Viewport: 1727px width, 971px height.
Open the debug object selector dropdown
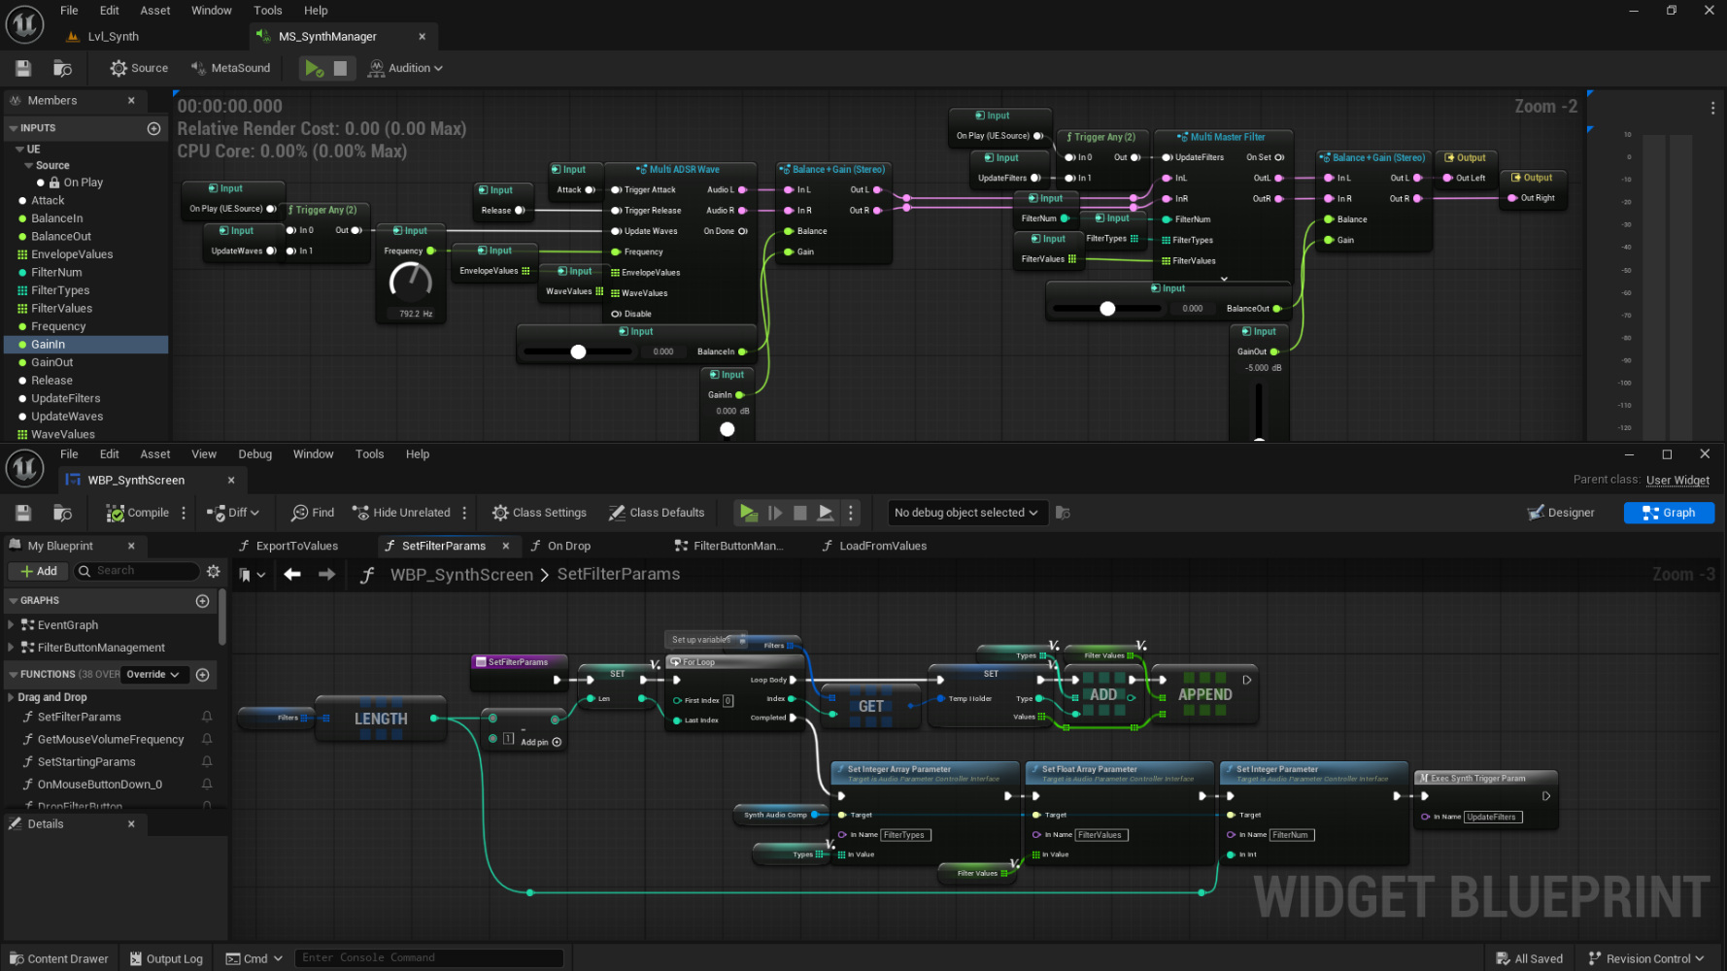pyautogui.click(x=965, y=513)
